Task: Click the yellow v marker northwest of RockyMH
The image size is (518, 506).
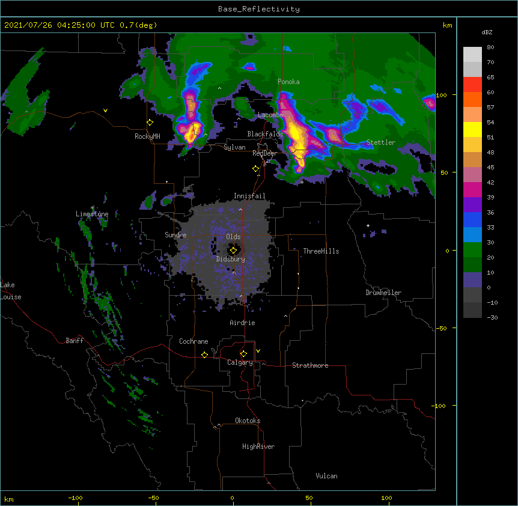Action: [x=105, y=111]
